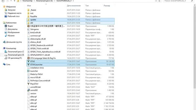The width and height of the screenshot is (196, 110).
Task: Select Сеть in the sidebar
Action: click(7, 64)
